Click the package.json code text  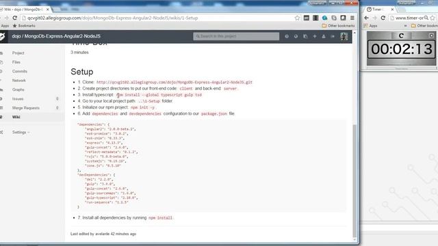click(214, 114)
